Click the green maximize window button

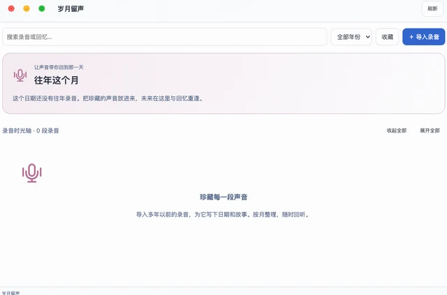click(42, 8)
